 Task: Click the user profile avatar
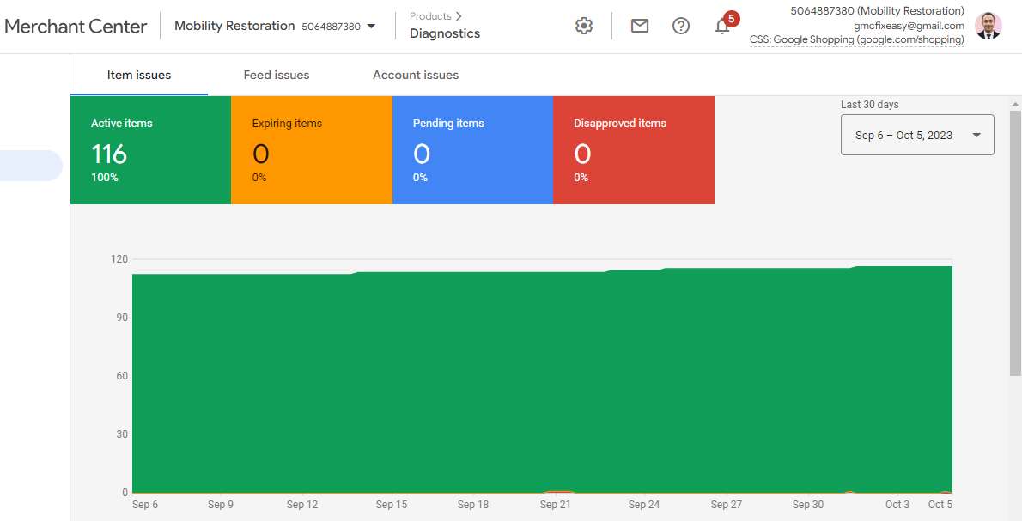pos(989,26)
